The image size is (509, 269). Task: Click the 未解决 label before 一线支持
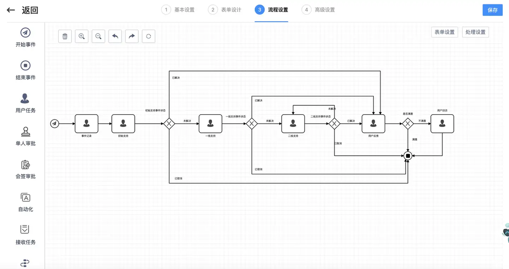point(187,121)
